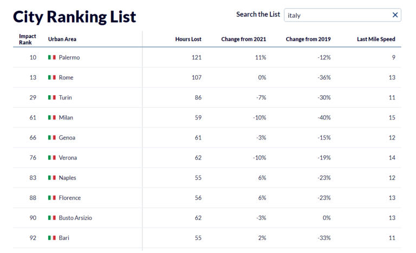The height and width of the screenshot is (253, 416).
Task: Sort table by Impact Rank column
Action: (x=28, y=39)
